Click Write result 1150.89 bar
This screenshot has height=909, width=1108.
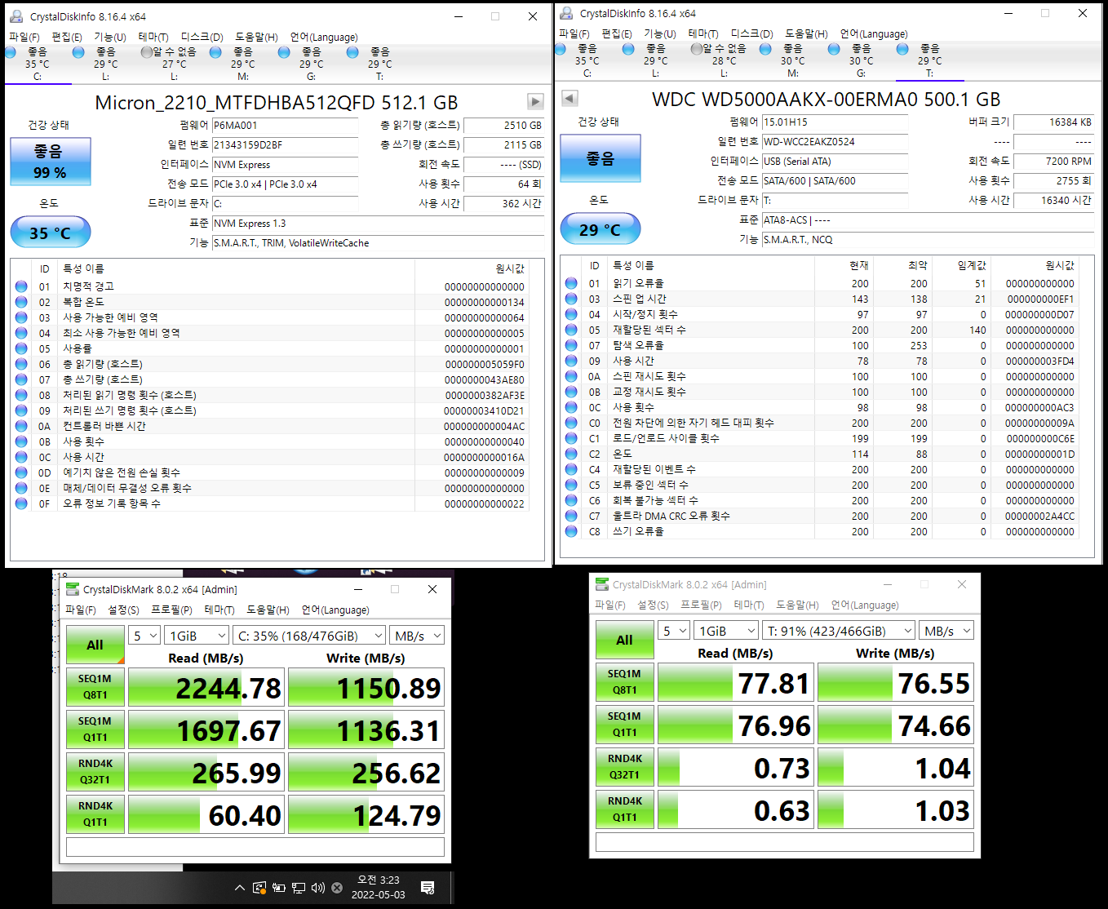[x=366, y=687]
